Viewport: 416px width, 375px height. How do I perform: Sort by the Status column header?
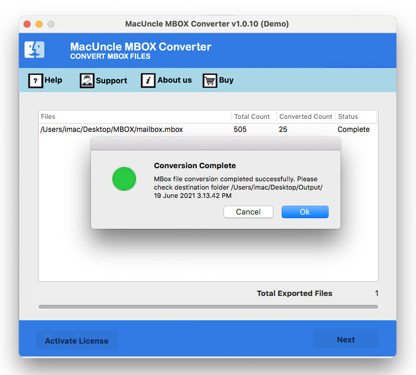point(356,116)
